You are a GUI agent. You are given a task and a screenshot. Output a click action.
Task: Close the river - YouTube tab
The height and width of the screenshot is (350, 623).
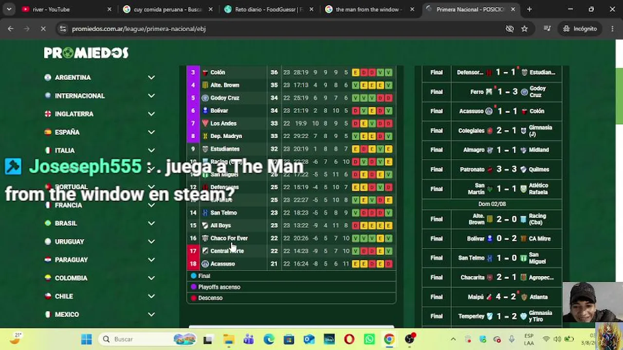point(109,9)
